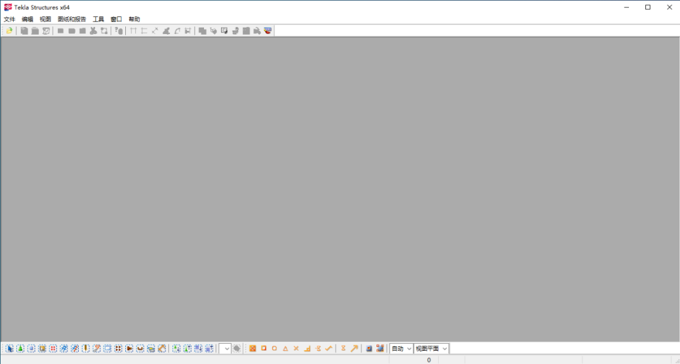Toggle snap to end points (square icon)
Screen dimensions: 680x364
point(264,348)
